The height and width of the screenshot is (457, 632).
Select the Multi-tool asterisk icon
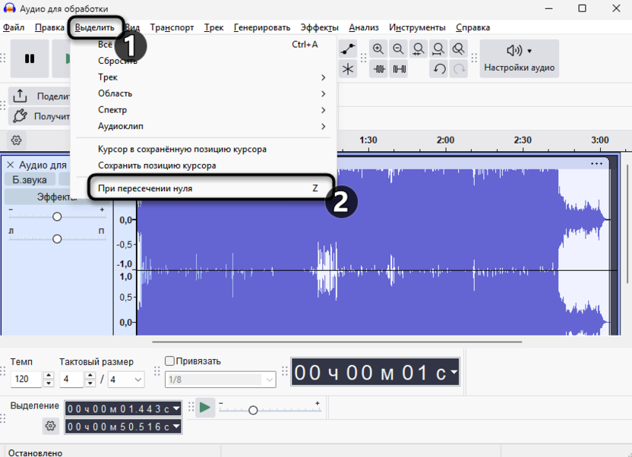coord(348,69)
